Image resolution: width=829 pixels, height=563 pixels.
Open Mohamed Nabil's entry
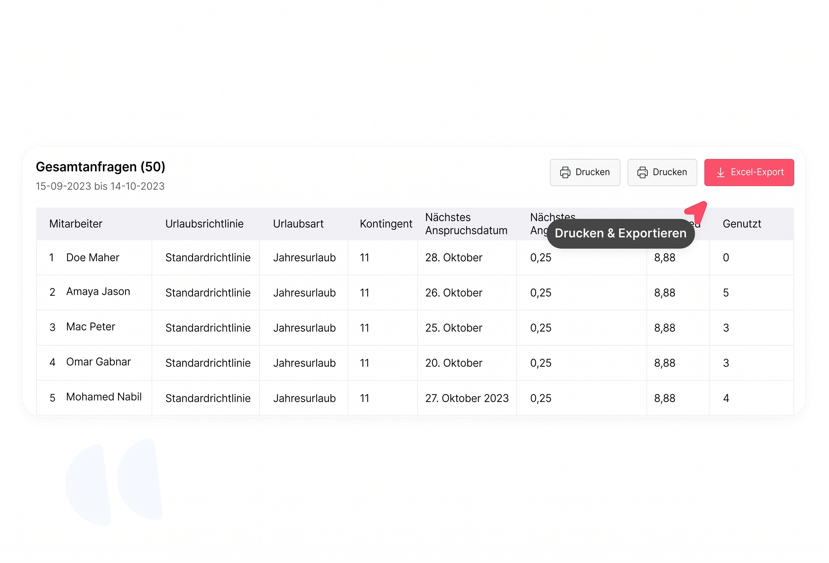(104, 397)
